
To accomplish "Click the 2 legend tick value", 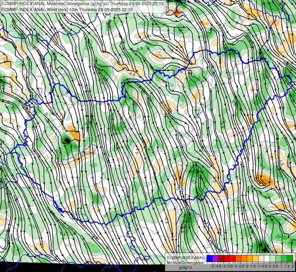I will [x=293, y=266].
